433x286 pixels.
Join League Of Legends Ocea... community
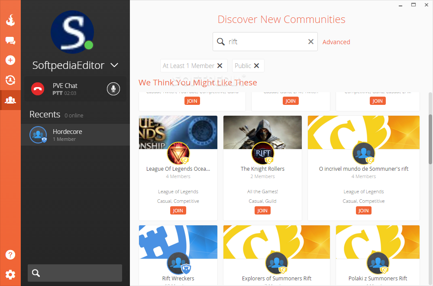click(178, 211)
